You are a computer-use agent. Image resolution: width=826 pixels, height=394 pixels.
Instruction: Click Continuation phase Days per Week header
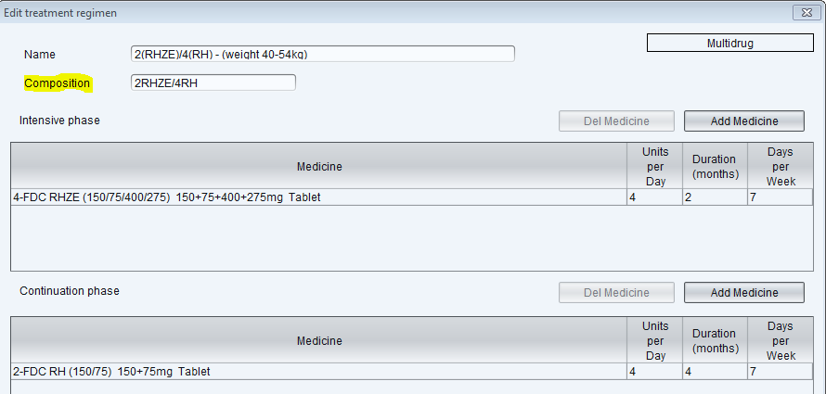click(x=780, y=340)
